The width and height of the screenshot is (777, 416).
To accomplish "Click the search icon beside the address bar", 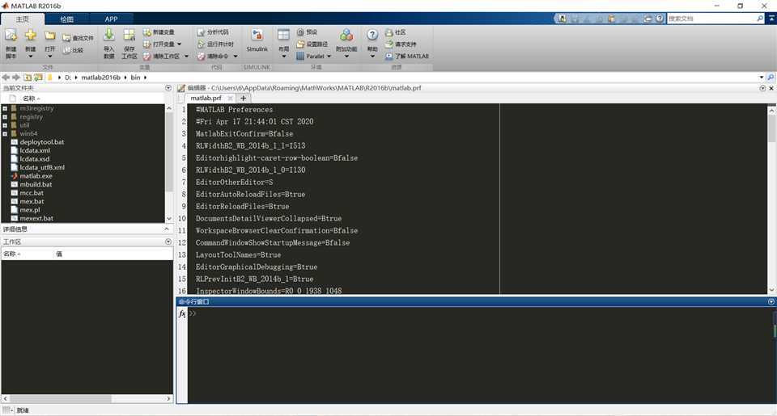I will 771,78.
